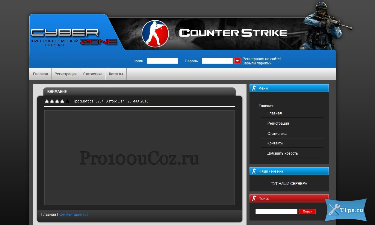Select Регистрация in the sidebar menu
The width and height of the screenshot is (375, 225).
[278, 123]
